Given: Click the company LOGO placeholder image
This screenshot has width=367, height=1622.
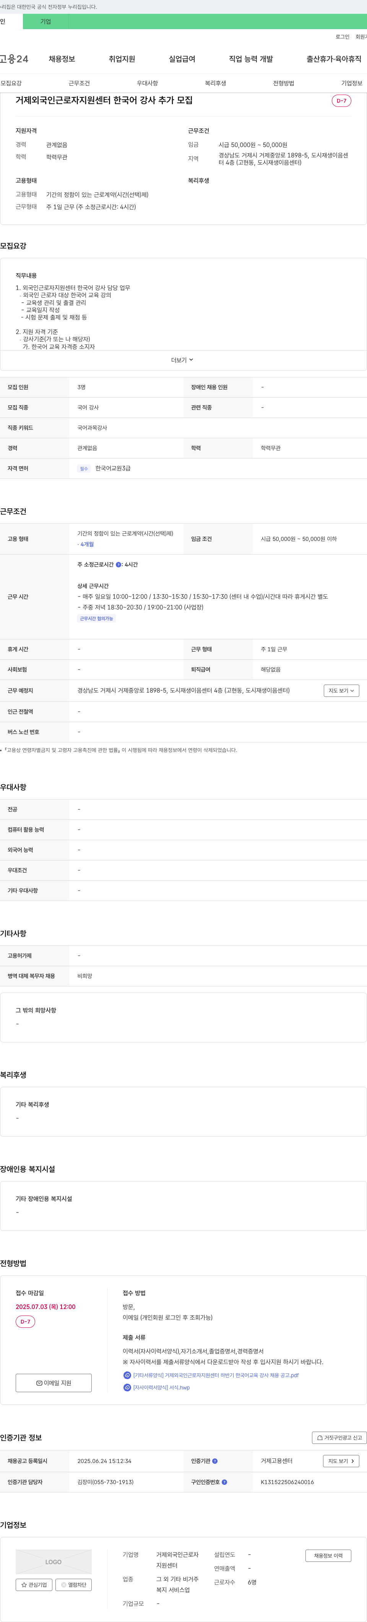Looking at the screenshot, I should tap(54, 1561).
